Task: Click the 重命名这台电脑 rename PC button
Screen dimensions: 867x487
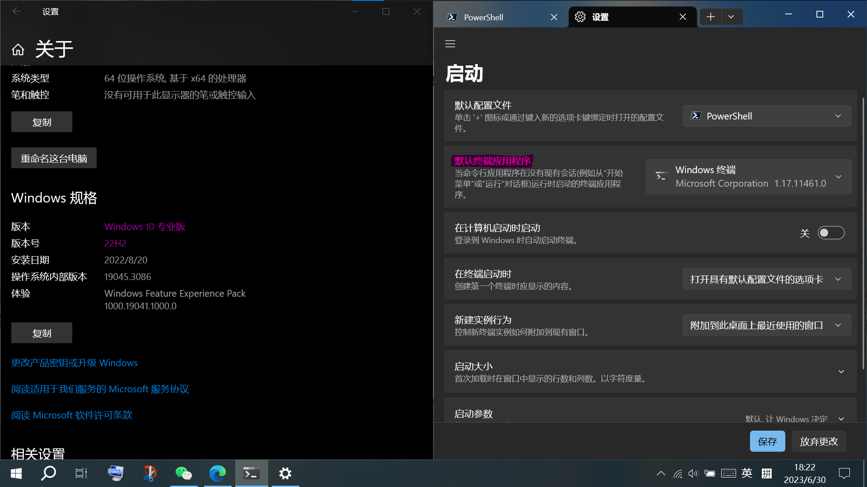Action: (x=54, y=158)
